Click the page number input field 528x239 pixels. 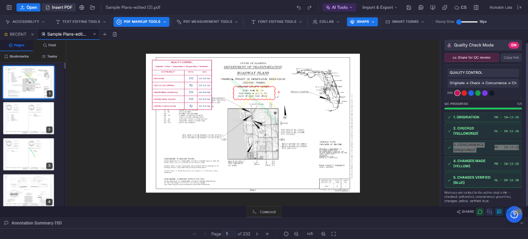229,234
